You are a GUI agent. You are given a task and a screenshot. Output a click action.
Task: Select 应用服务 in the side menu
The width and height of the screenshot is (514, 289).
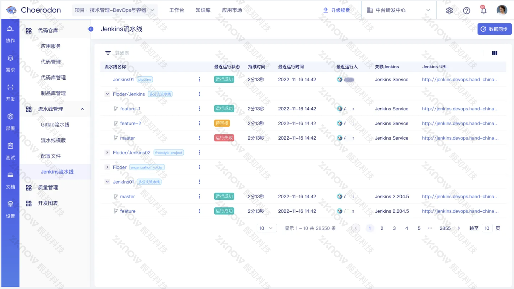click(51, 46)
